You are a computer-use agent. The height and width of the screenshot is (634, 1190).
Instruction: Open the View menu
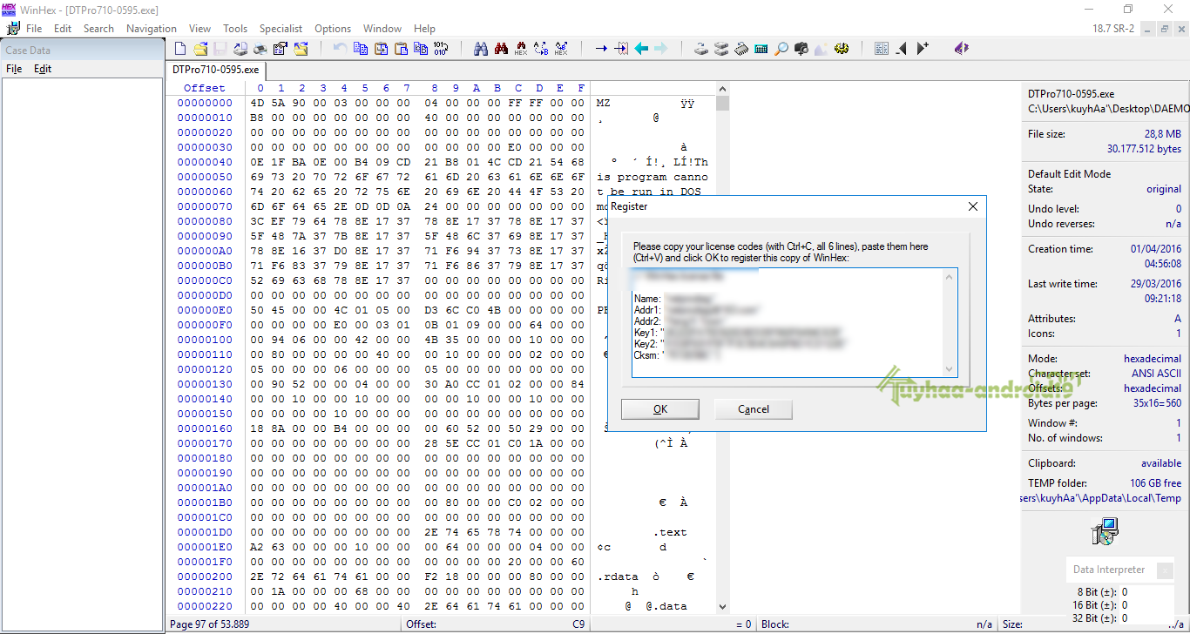(199, 29)
